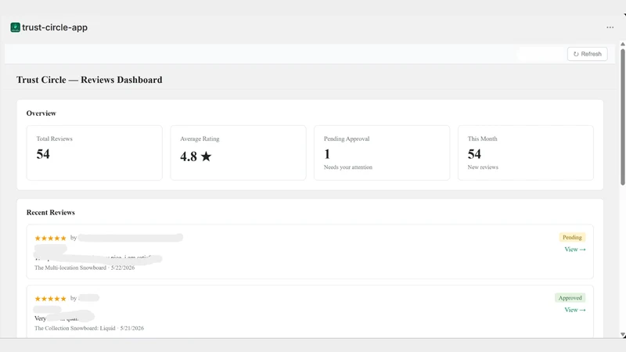The height and width of the screenshot is (352, 626).
Task: Open the Pending Approval card
Action: tap(382, 153)
